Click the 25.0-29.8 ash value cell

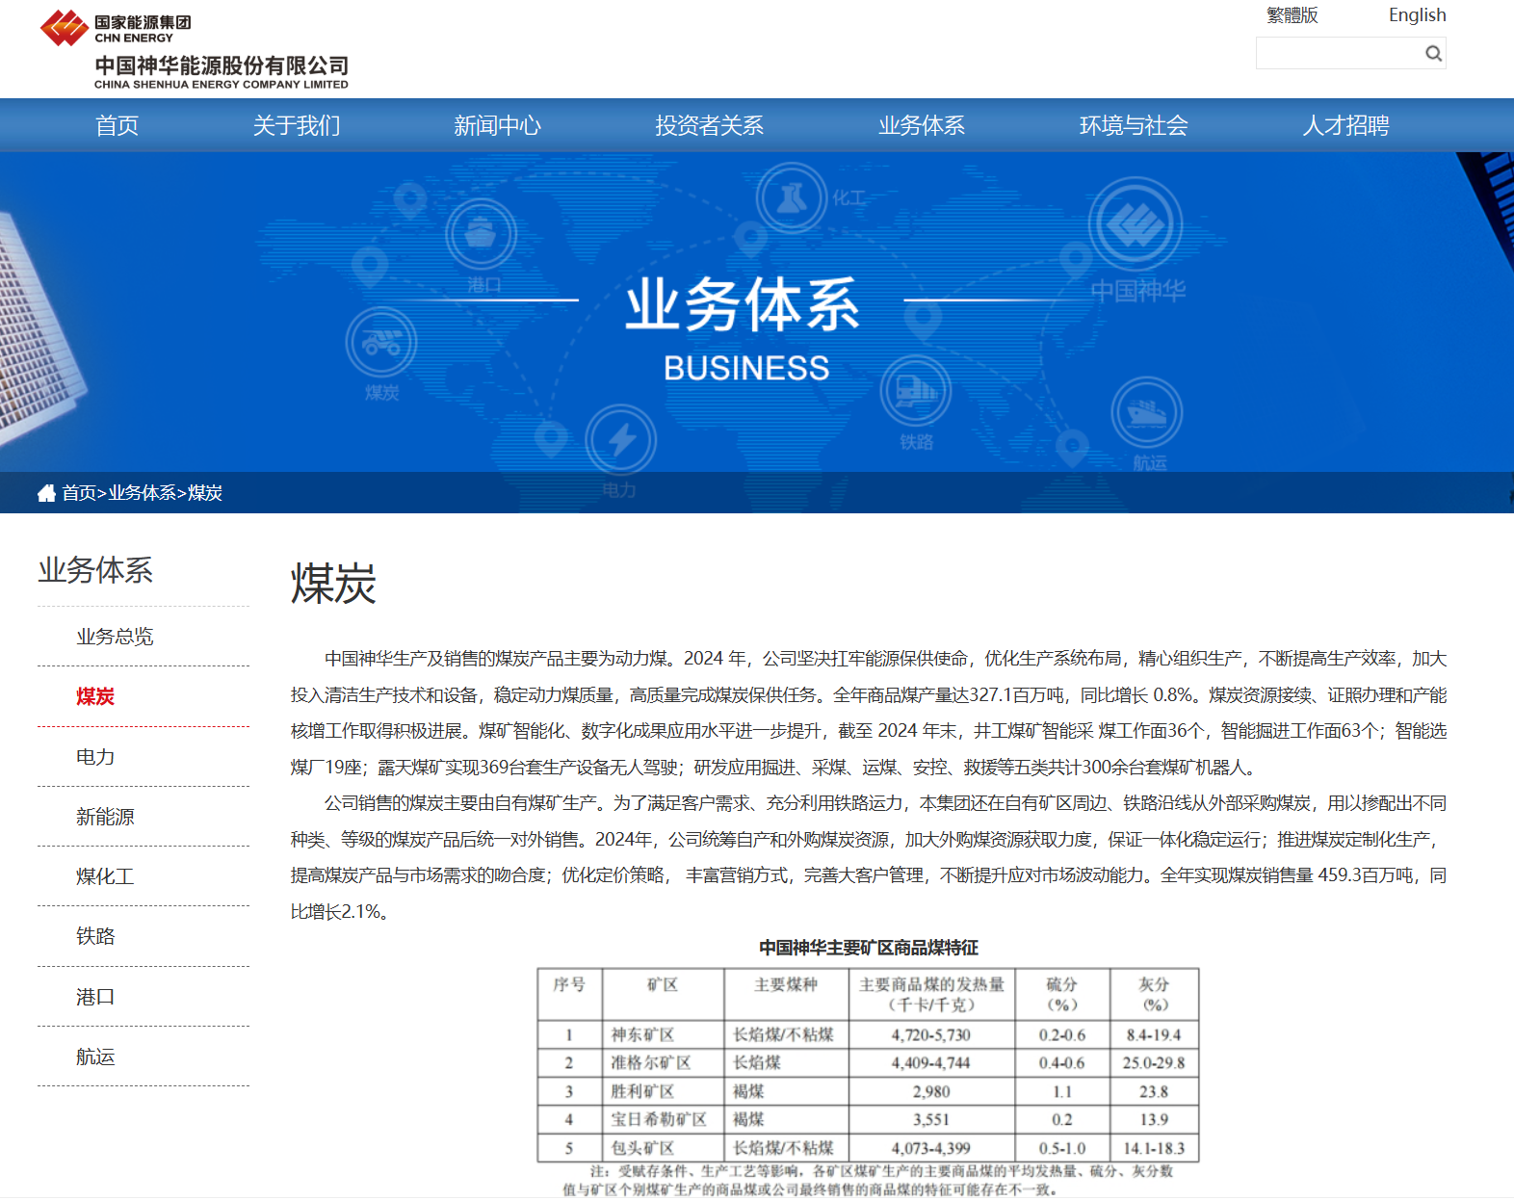click(1154, 1063)
